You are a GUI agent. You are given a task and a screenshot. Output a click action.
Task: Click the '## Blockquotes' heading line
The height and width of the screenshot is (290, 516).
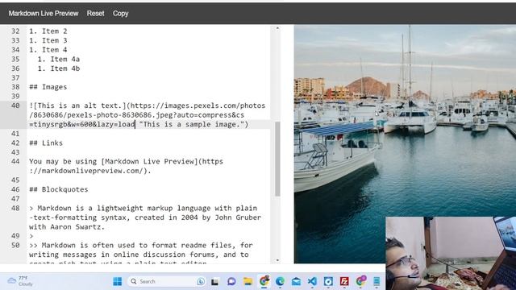(59, 190)
